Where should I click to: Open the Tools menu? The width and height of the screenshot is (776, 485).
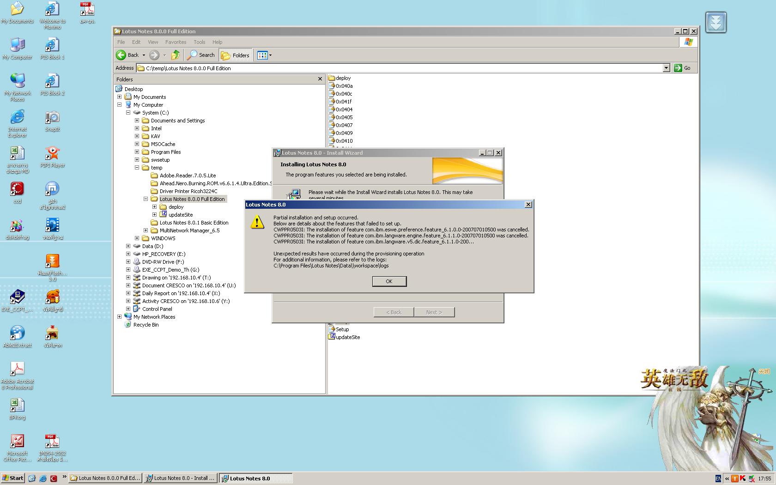(200, 42)
